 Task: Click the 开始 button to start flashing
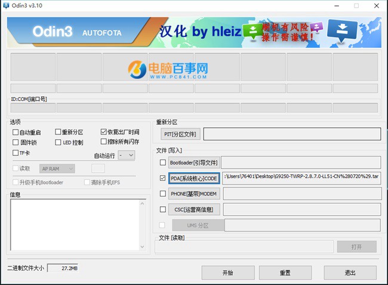click(x=228, y=272)
